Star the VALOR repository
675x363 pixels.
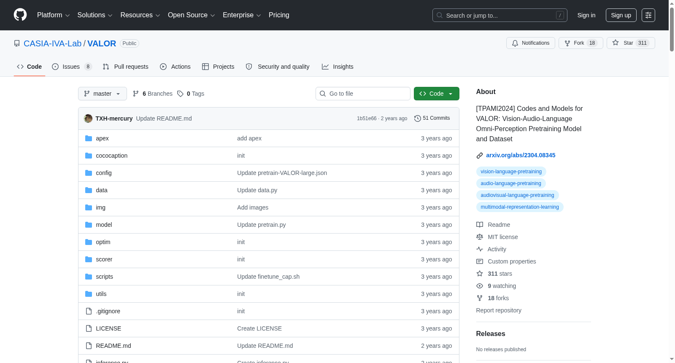631,43
